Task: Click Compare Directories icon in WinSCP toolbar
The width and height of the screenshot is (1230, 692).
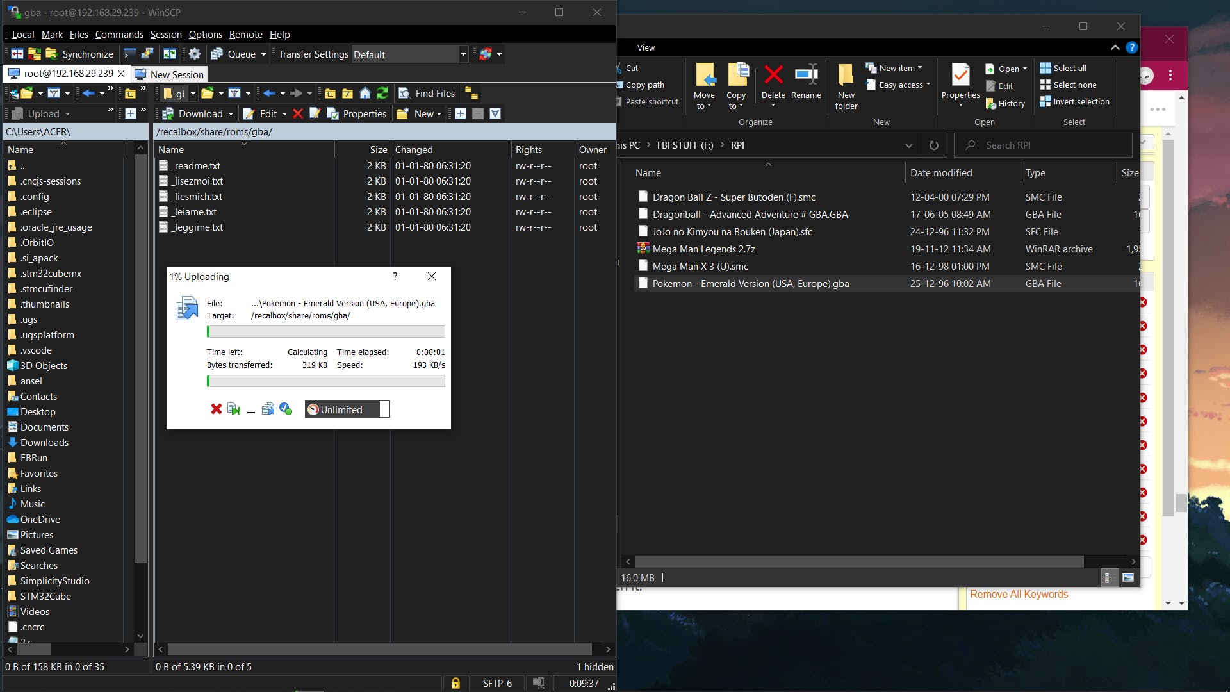Action: 17,54
